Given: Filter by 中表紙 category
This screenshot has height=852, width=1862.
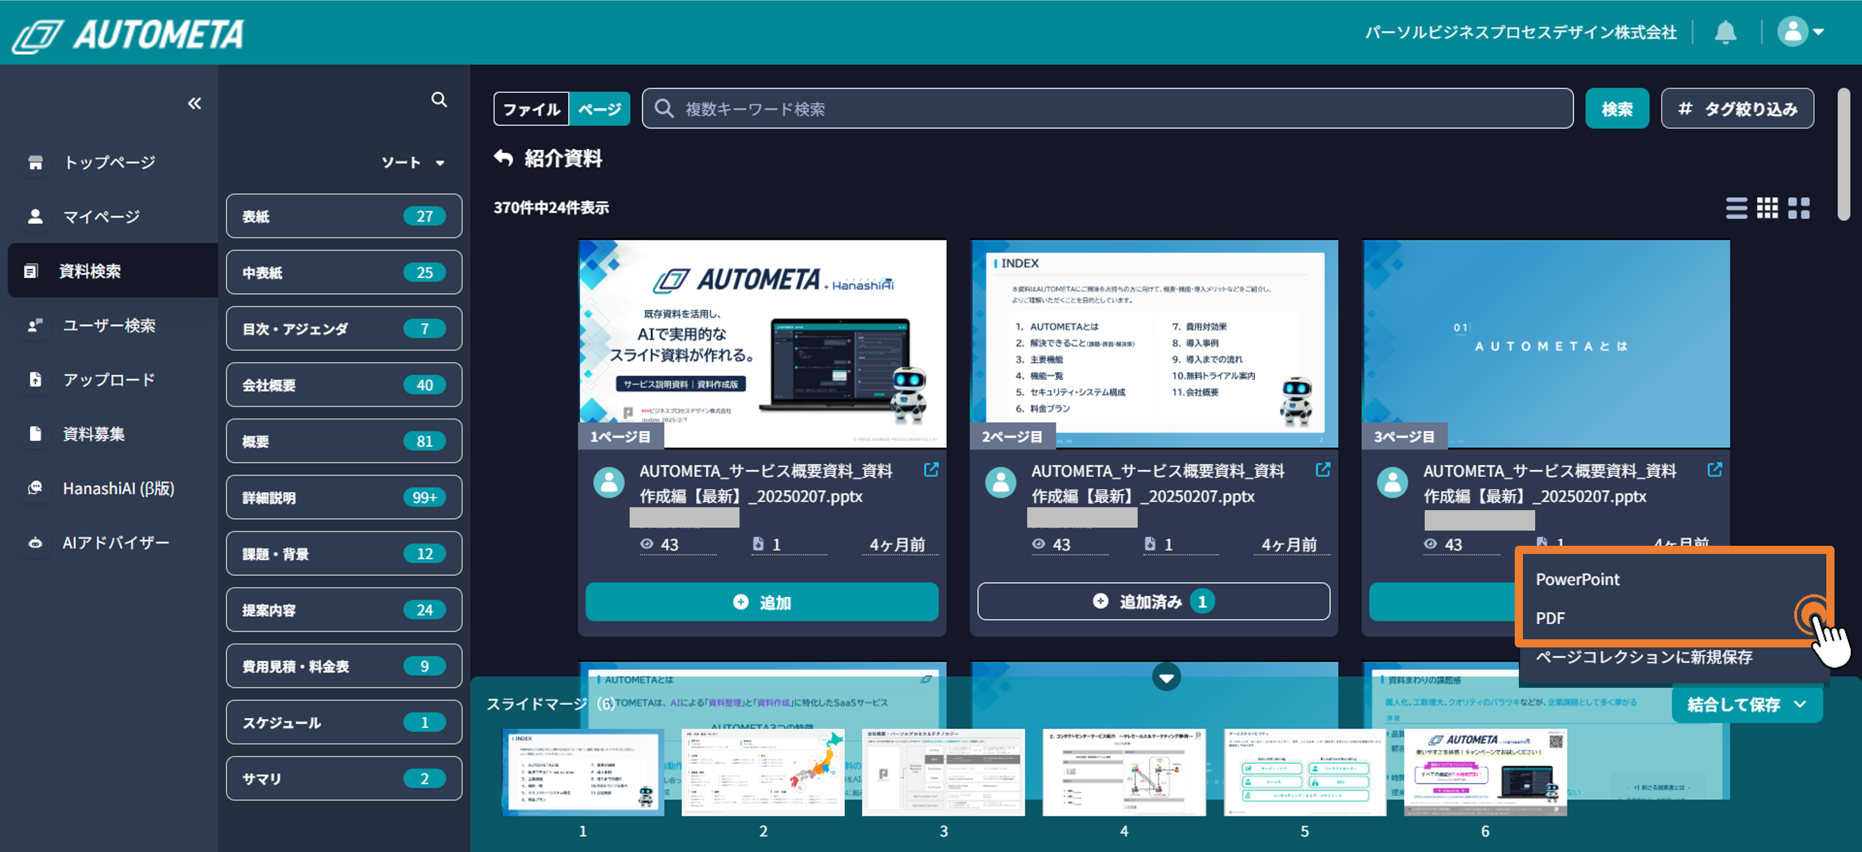Looking at the screenshot, I should tap(344, 272).
